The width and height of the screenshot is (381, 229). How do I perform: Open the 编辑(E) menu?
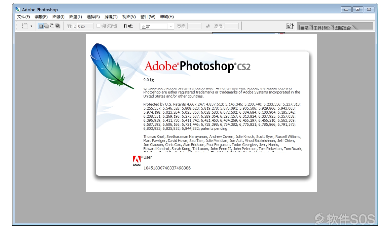(x=41, y=17)
